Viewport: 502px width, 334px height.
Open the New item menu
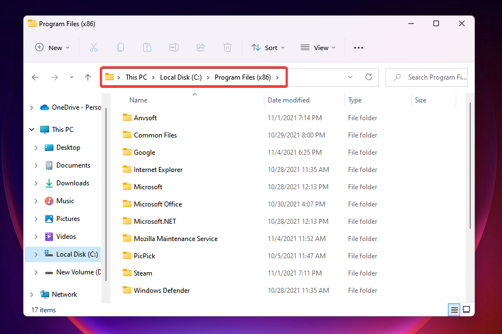[x=52, y=47]
